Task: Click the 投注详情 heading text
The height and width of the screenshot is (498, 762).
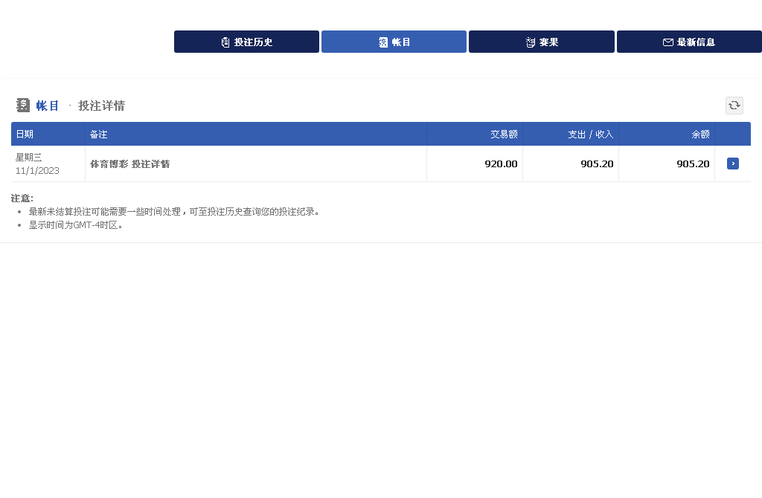Action: click(101, 106)
